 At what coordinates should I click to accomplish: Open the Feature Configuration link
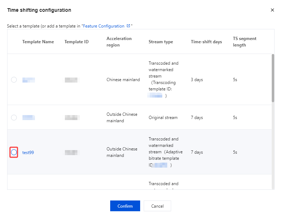tap(104, 26)
